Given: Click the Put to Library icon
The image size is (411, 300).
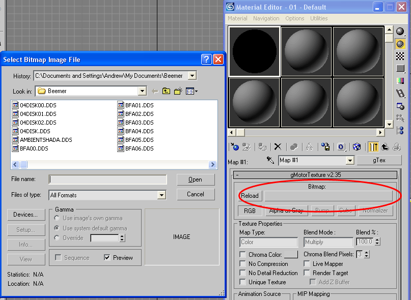Looking at the screenshot, I should point(326,147).
